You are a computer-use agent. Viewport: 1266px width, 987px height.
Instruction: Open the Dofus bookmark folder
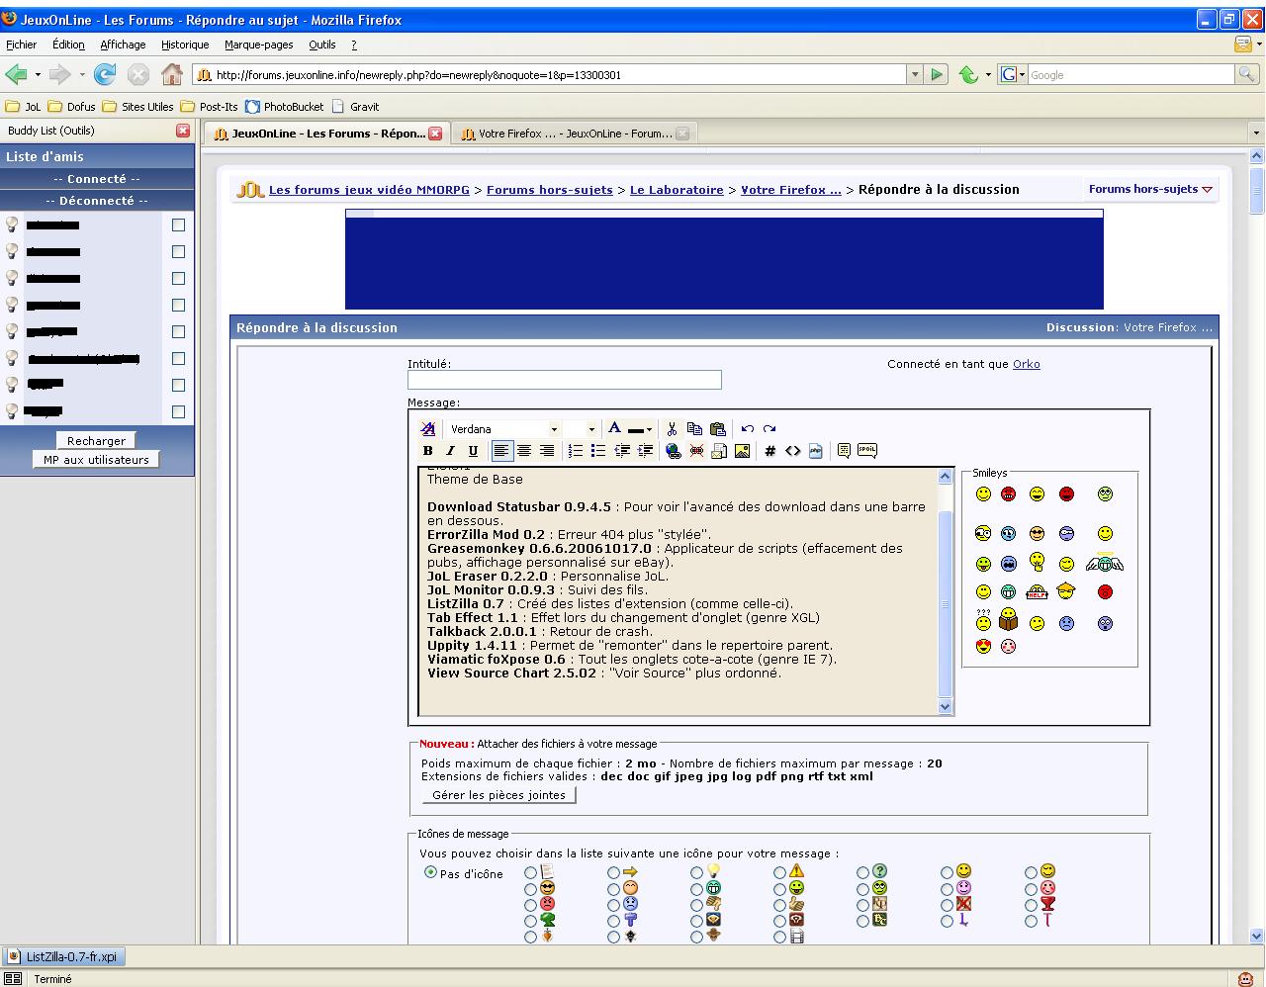(x=72, y=107)
